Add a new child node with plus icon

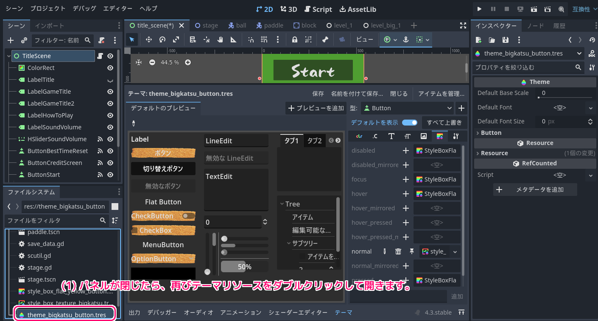[11, 40]
